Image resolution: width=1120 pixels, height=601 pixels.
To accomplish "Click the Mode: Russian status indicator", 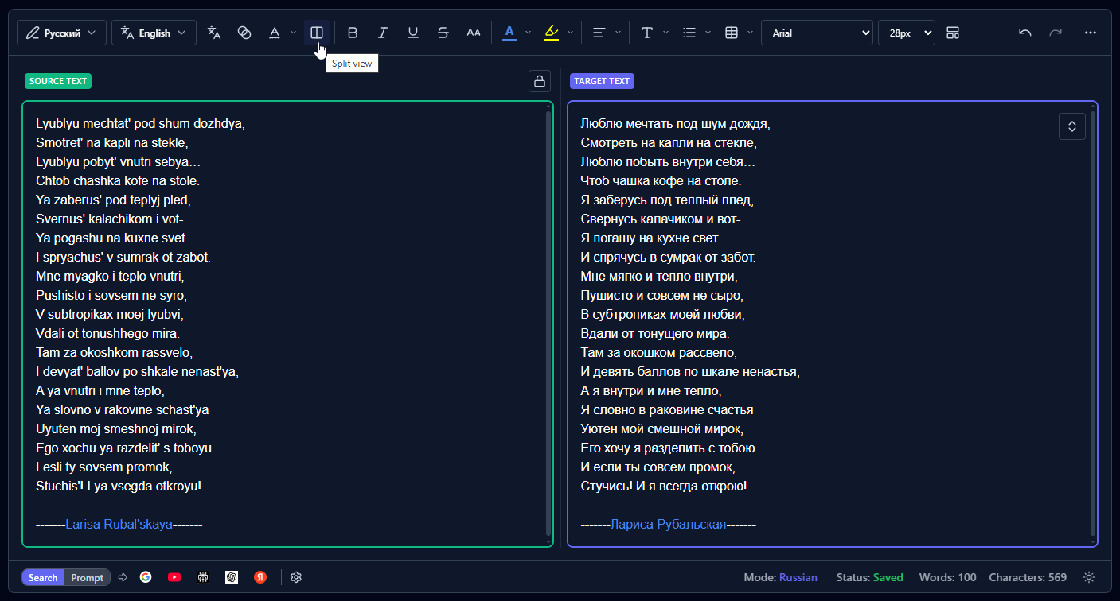I will click(x=780, y=578).
